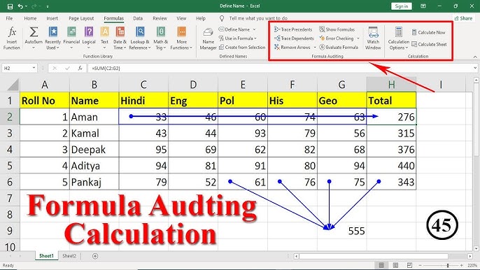Open the Name Manager
The height and width of the screenshot is (270, 480).
209,38
